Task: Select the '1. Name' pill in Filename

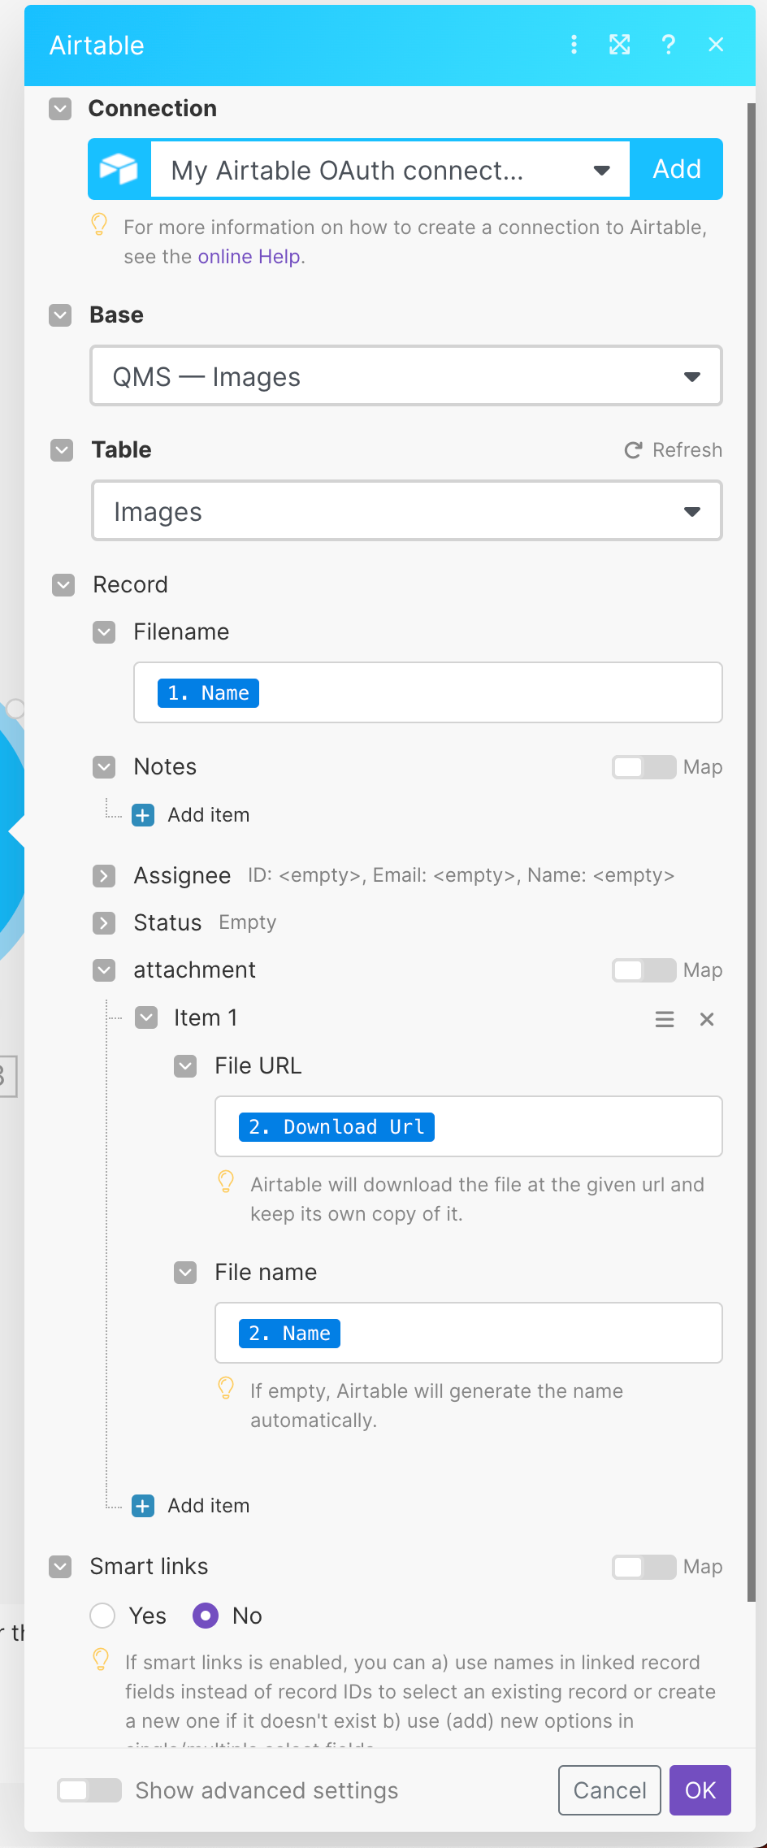Action: tap(208, 693)
